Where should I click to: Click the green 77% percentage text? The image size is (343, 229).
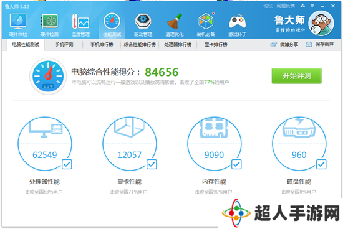click(x=209, y=82)
